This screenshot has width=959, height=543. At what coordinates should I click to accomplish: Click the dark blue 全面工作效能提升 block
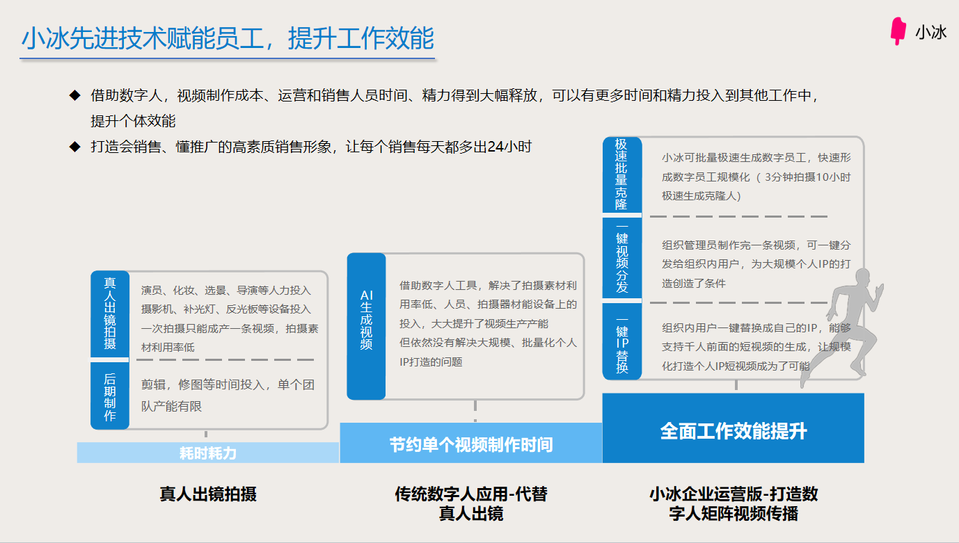point(733,428)
